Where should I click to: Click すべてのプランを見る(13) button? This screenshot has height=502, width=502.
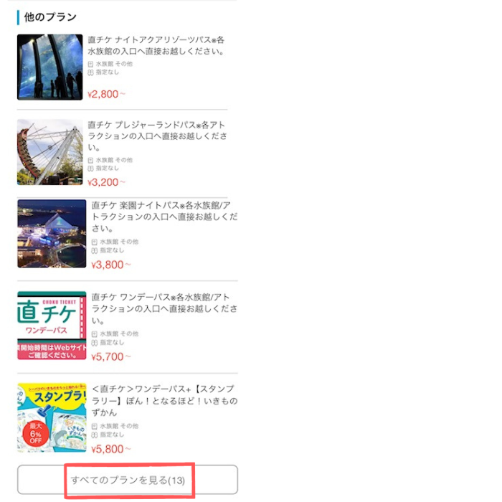[128, 480]
